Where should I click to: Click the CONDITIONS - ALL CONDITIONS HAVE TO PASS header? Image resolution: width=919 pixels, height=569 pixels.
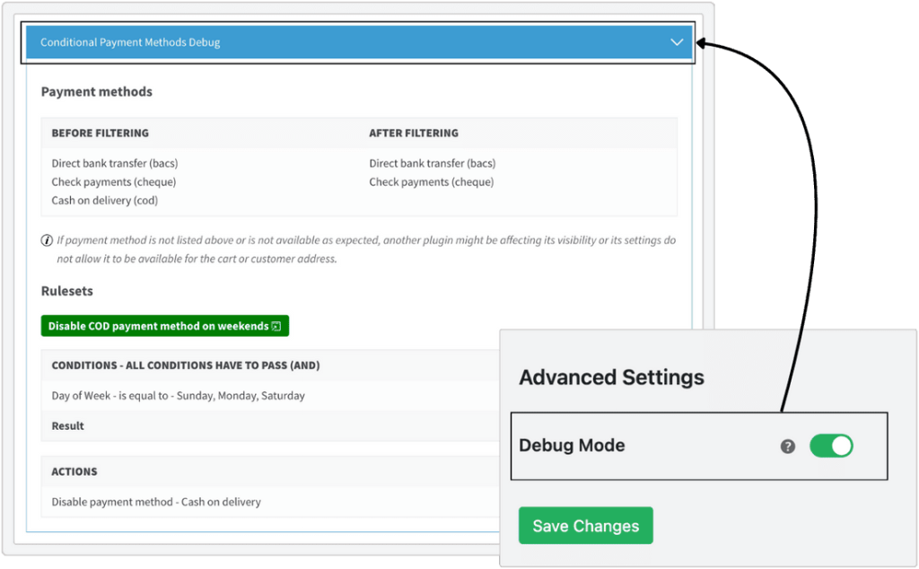pos(186,365)
